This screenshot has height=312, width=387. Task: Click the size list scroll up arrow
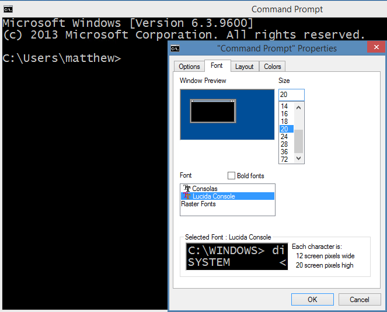click(299, 108)
